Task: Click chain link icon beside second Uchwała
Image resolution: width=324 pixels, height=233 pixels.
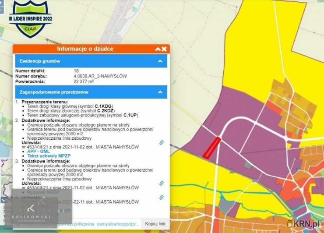Action: point(161,183)
